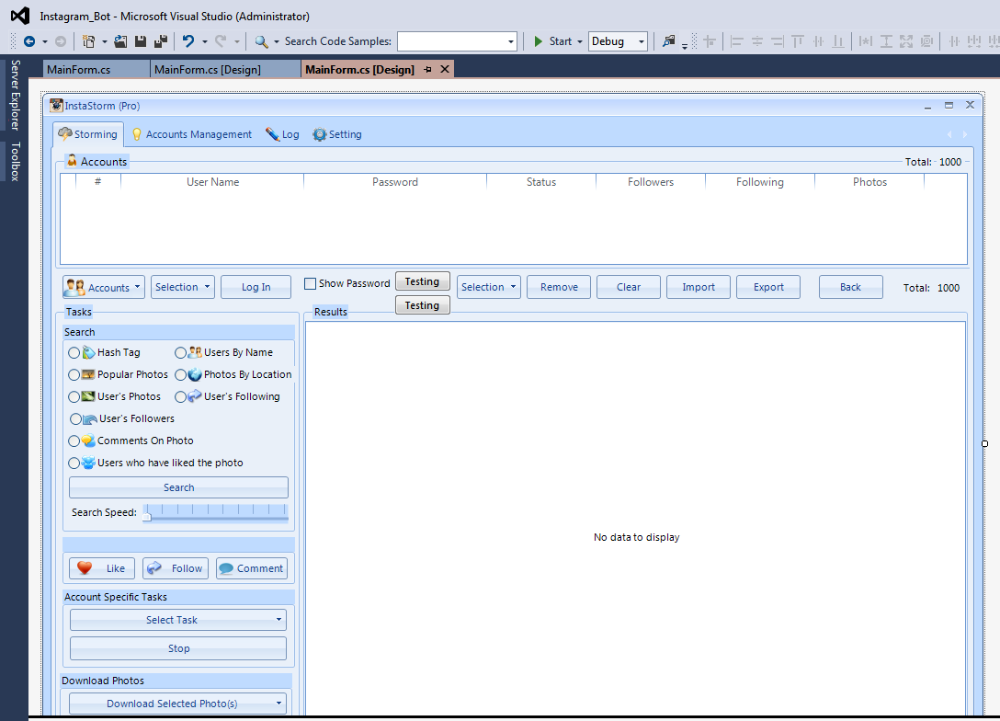Screen dimensions: 1000x721
Task: Open the Server Explorer side panel
Action: point(15,95)
